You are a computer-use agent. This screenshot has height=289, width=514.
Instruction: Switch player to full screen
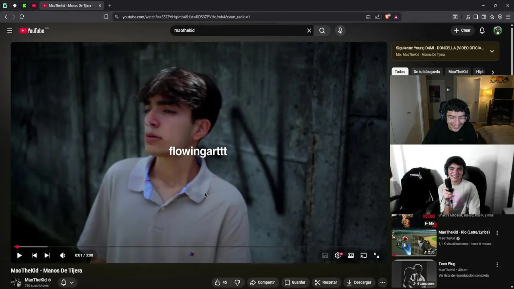pyautogui.click(x=376, y=255)
